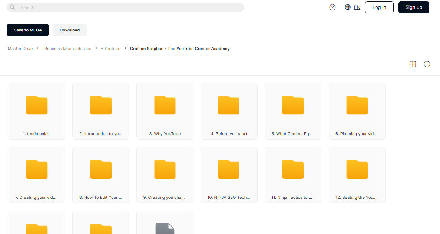Switch to grid view layout icon
Image resolution: width=440 pixels, height=234 pixels.
click(x=413, y=64)
